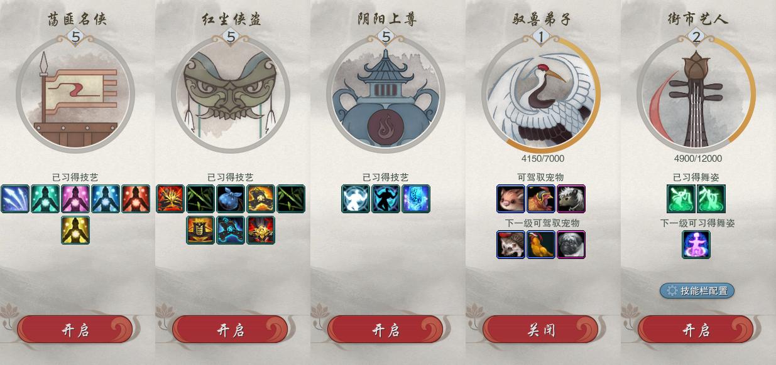The height and width of the screenshot is (365, 776).
Task: Click the hamster pet icon
Action: pyautogui.click(x=511, y=199)
